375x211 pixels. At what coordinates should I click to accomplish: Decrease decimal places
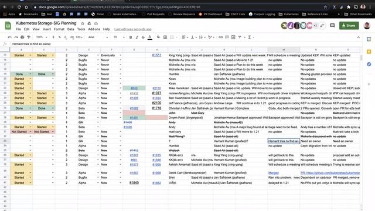tap(65, 37)
